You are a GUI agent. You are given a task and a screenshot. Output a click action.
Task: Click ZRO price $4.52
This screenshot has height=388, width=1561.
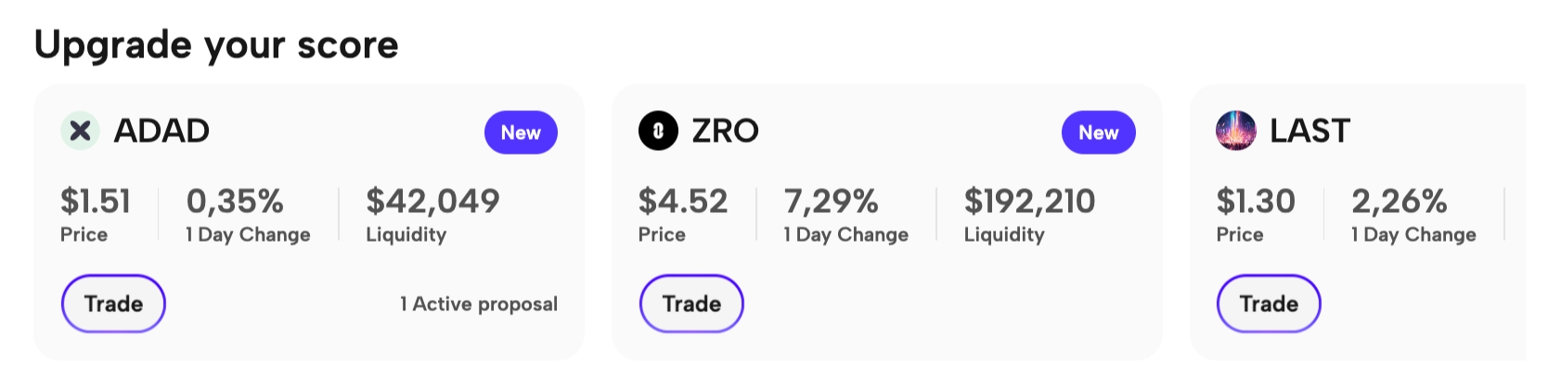[x=683, y=201]
